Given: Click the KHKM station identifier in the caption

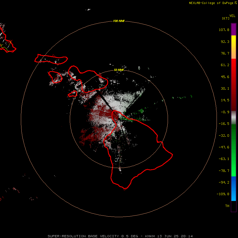Looking at the screenshot, I should (x=150, y=236).
